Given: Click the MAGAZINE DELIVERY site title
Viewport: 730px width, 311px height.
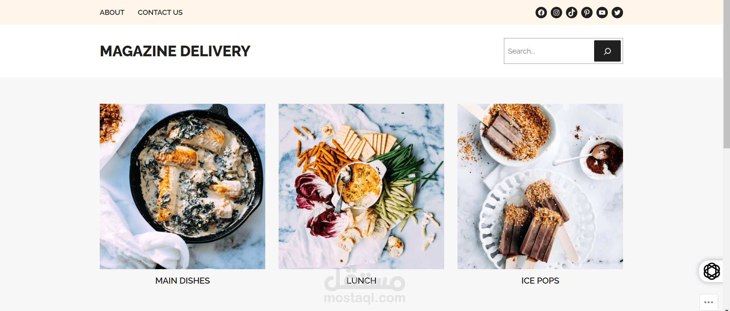Looking at the screenshot, I should click(175, 51).
